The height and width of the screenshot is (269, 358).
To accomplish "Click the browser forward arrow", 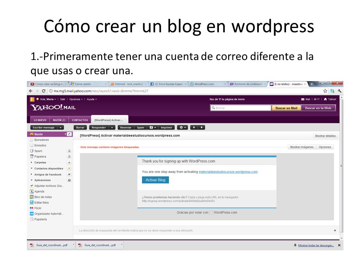I will tap(37, 91).
